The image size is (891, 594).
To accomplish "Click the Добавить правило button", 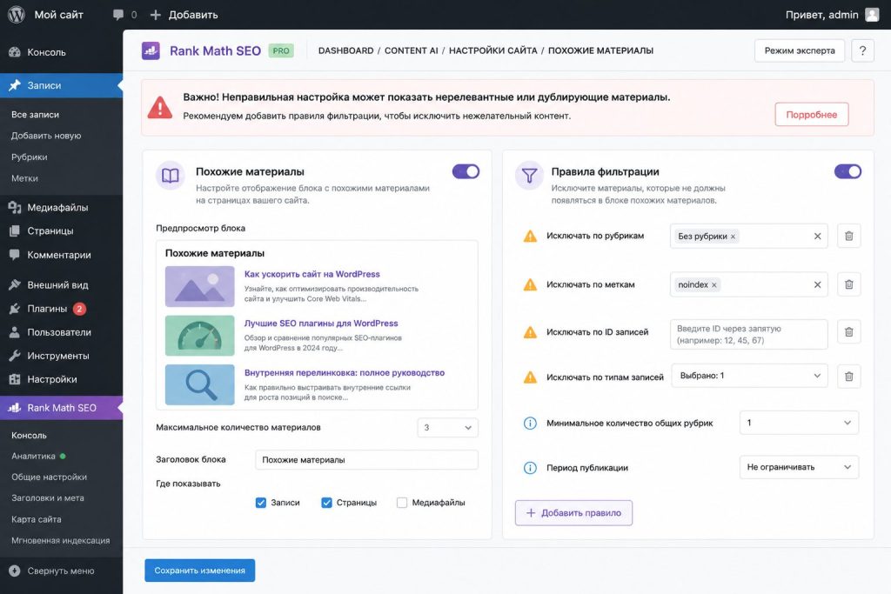I will [573, 513].
